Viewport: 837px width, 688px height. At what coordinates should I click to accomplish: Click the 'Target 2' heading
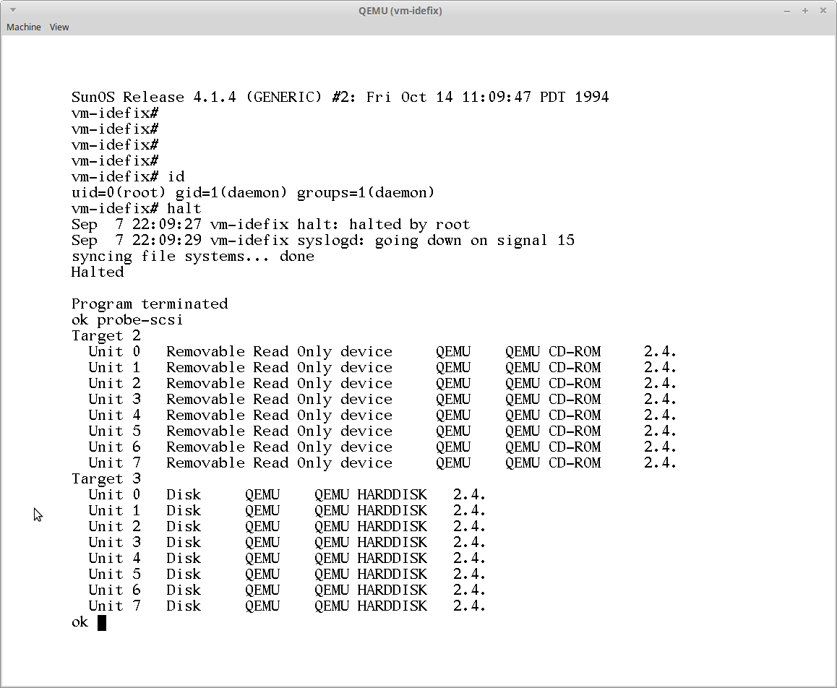pyautogui.click(x=106, y=336)
